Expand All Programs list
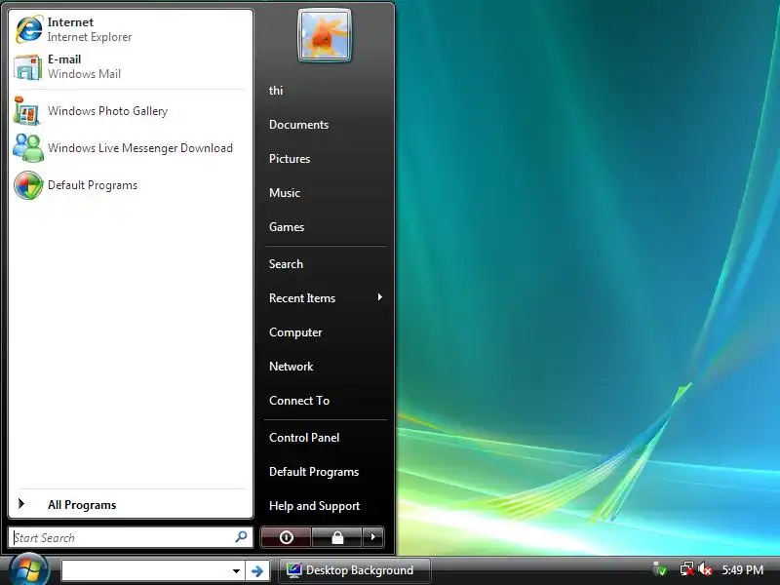 (x=82, y=505)
